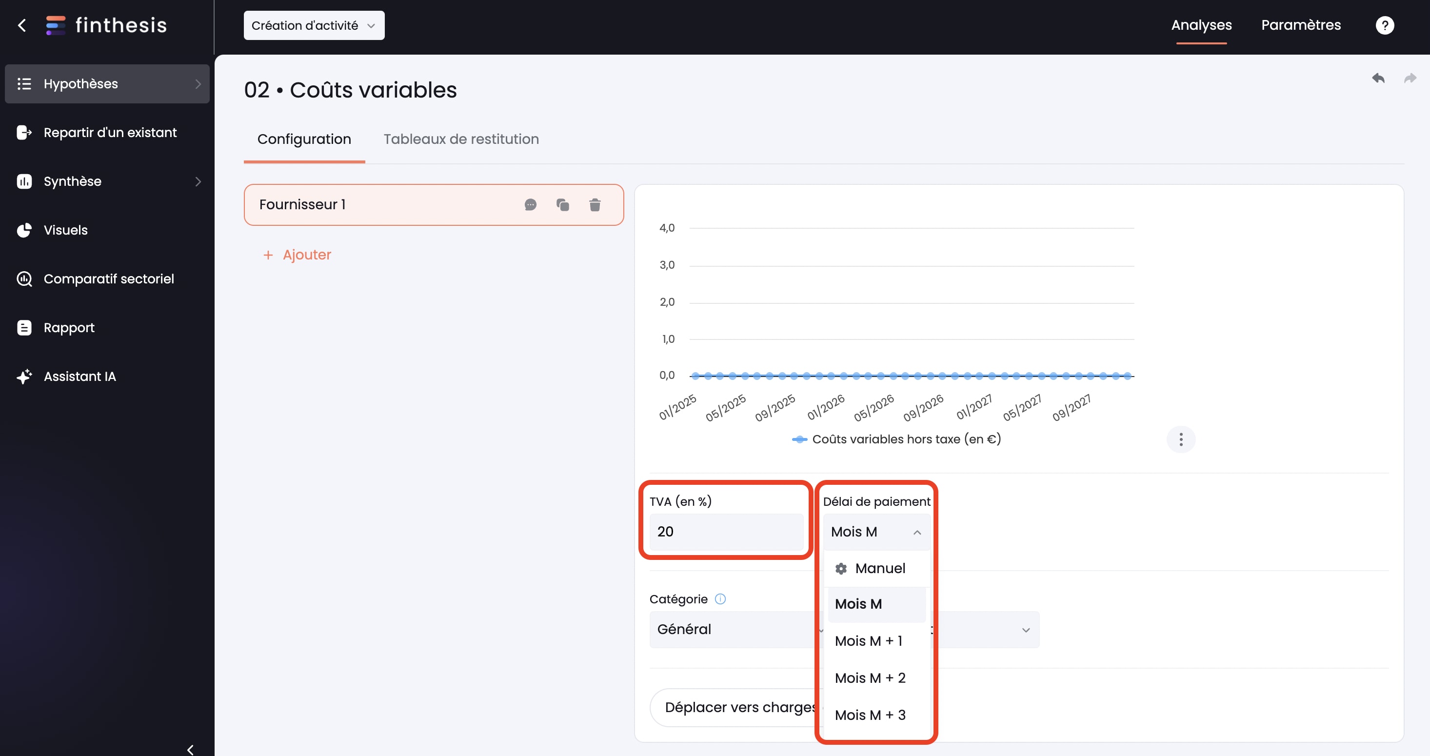The width and height of the screenshot is (1430, 756).
Task: Click the Synthèse chart icon
Action: tap(24, 181)
